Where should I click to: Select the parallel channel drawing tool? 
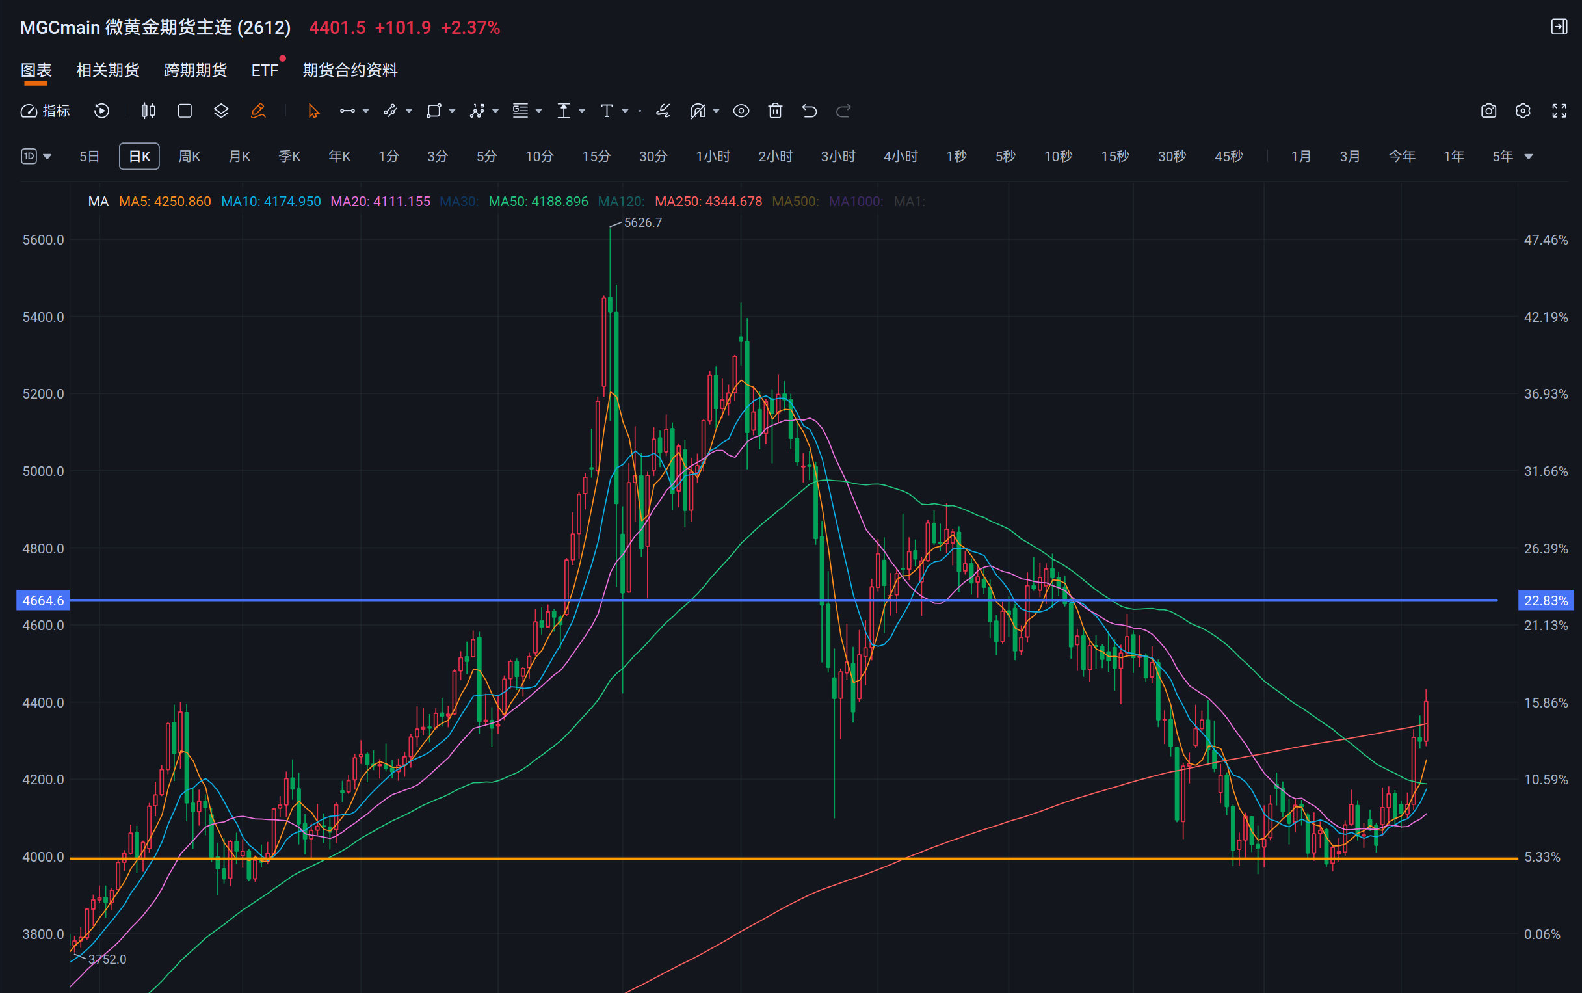391,111
